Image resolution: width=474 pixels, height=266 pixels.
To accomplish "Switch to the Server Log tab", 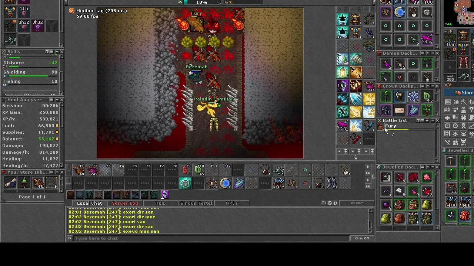I will coord(125,203).
